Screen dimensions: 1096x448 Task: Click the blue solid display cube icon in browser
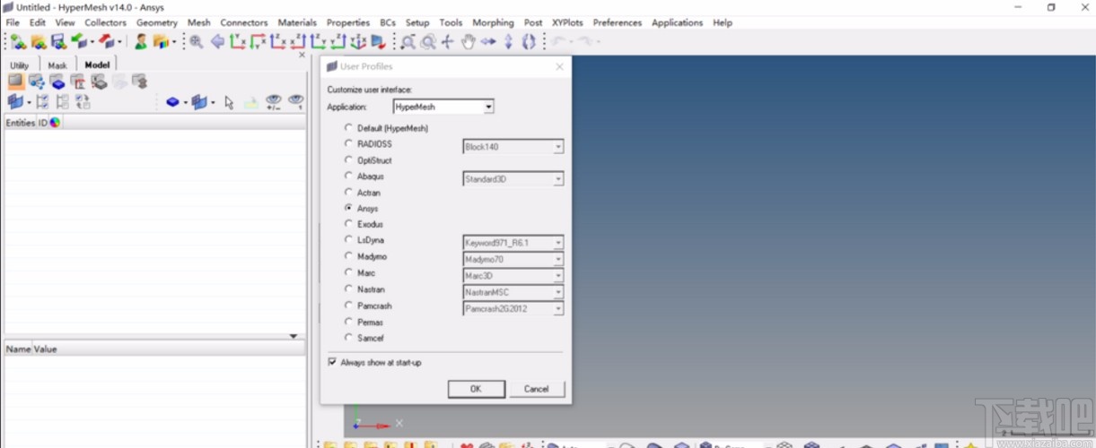click(x=172, y=103)
